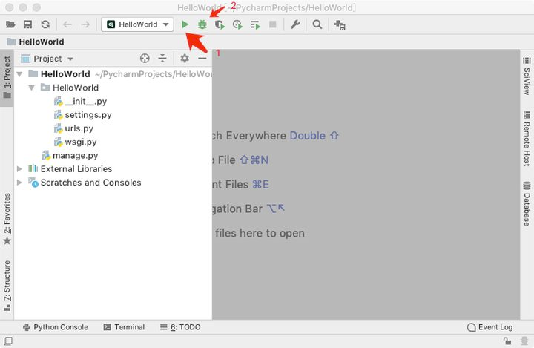
Task: Click the Open folder toolbar icon
Action: [x=10, y=24]
